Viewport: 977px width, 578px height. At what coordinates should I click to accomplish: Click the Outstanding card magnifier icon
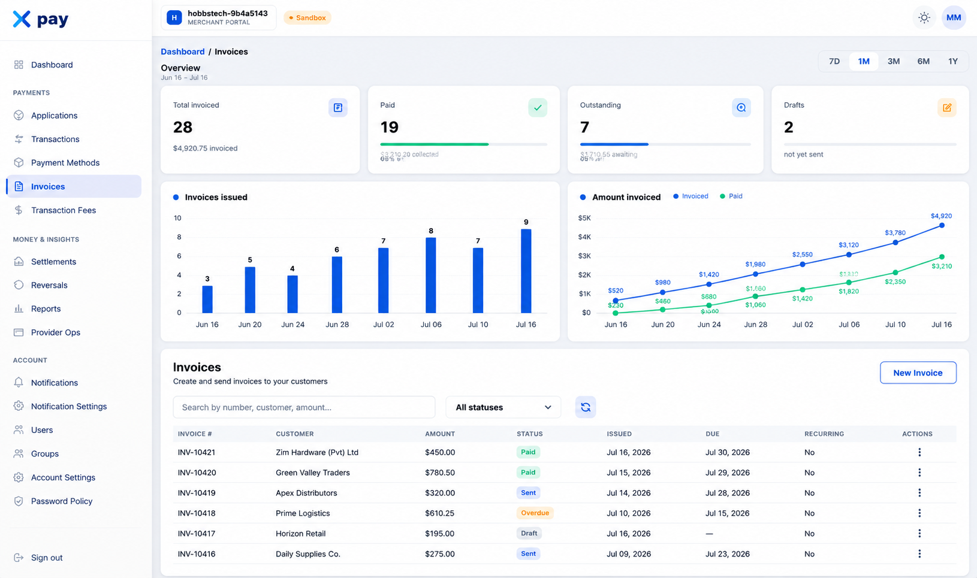[x=741, y=108]
